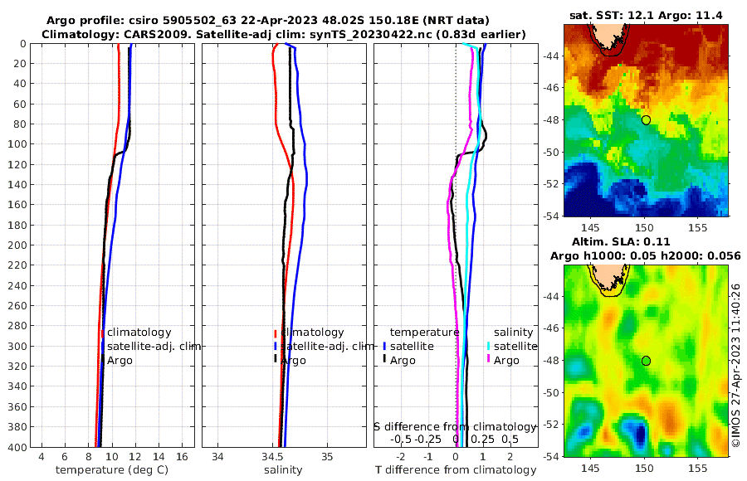The width and height of the screenshot is (747, 481).
Task: Click the 400 depth tick label
Action: point(20,447)
